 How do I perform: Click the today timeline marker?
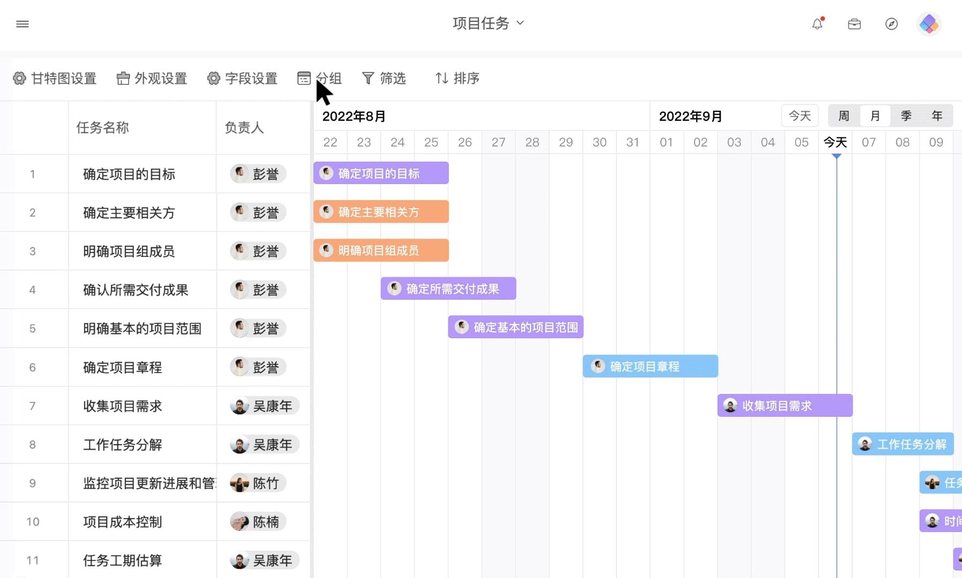pyautogui.click(x=837, y=156)
